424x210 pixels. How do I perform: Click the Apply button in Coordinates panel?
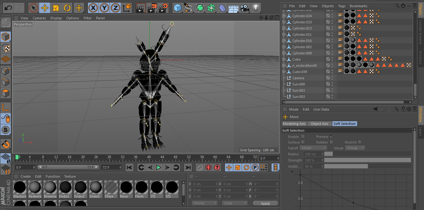click(265, 203)
